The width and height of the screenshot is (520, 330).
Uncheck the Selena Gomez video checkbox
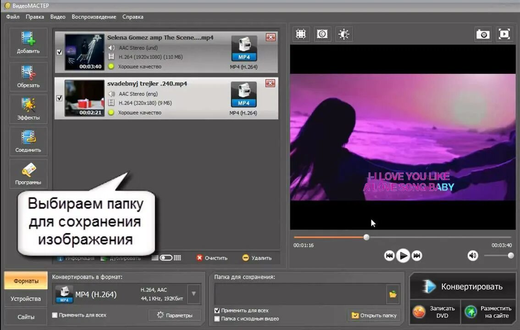coord(59,52)
